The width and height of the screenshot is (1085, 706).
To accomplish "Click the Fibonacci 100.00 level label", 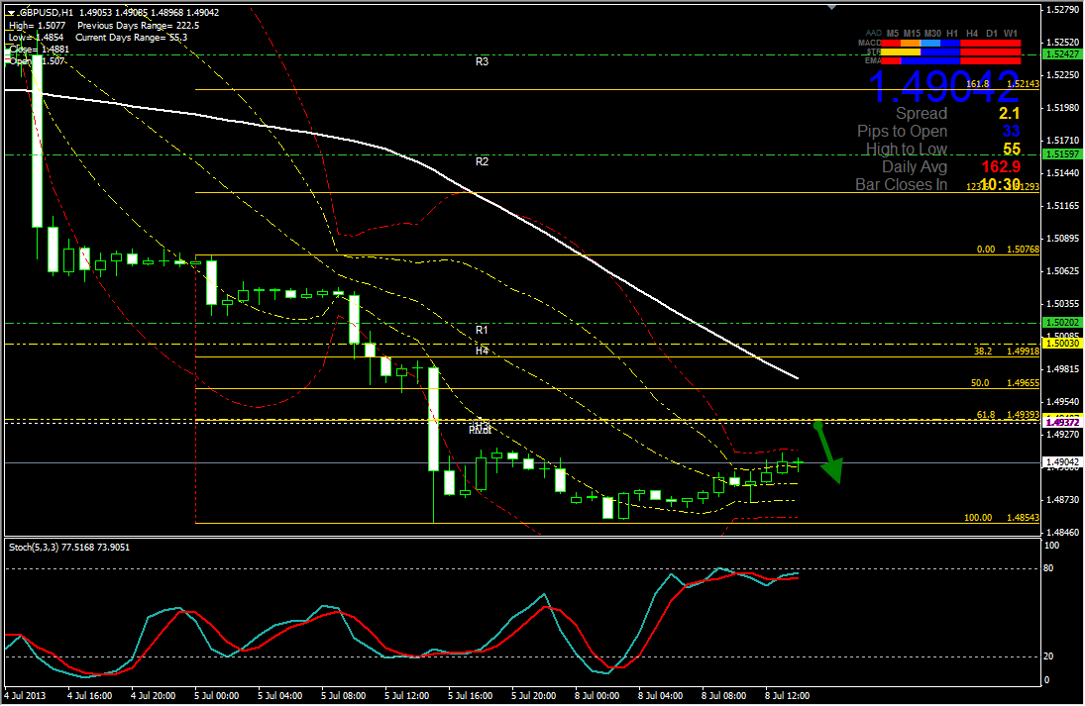I will tap(978, 518).
